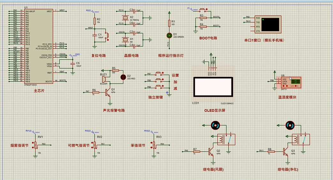Select the BUZ1 buzzer component
Image resolution: width=333 pixels, height=180 pixels.
[x=104, y=79]
